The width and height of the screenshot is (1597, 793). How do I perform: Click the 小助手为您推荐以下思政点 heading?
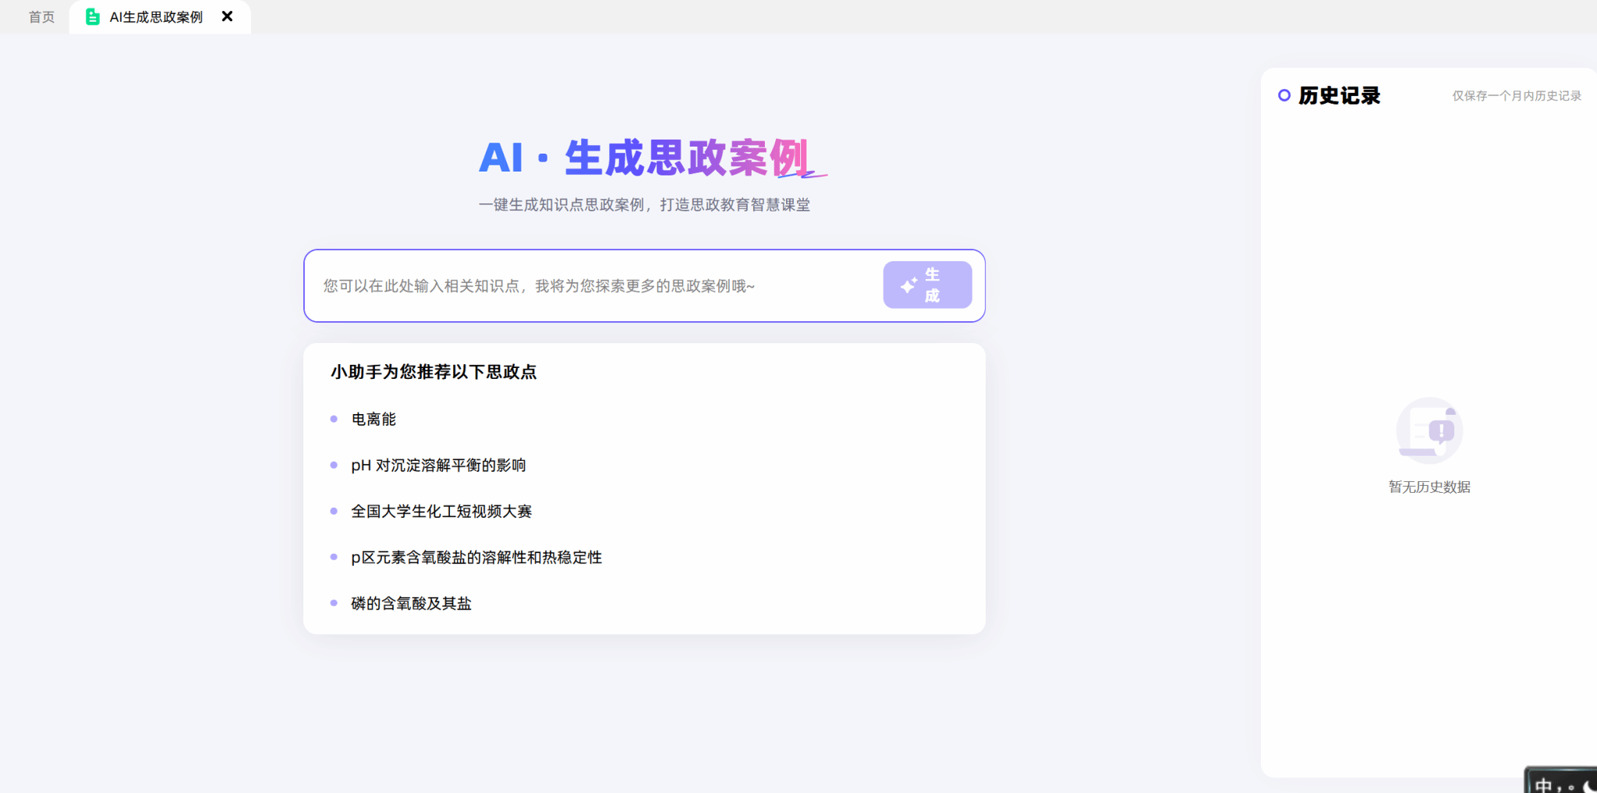(434, 372)
